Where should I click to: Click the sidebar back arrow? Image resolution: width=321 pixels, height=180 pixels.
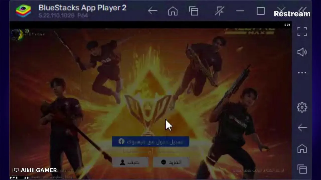click(x=302, y=128)
